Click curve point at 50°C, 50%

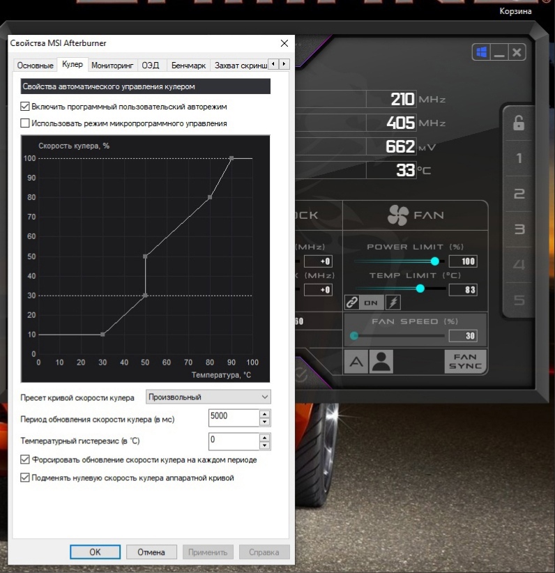[x=145, y=256]
